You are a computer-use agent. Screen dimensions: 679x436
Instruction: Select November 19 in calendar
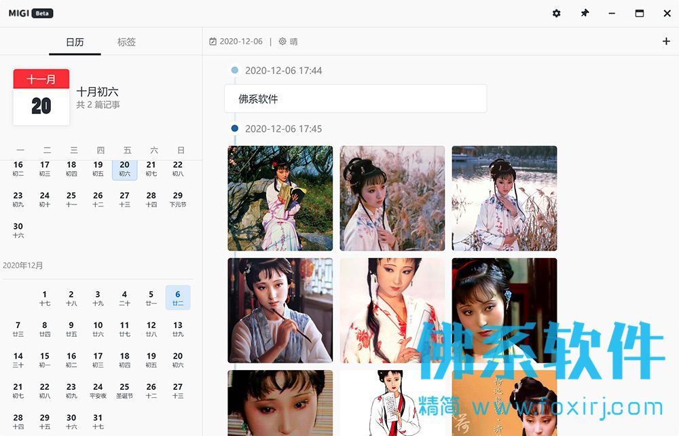[98, 168]
